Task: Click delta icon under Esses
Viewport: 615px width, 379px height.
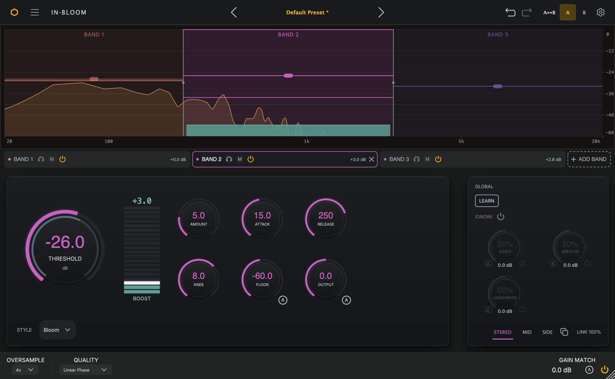Action: 488,263
